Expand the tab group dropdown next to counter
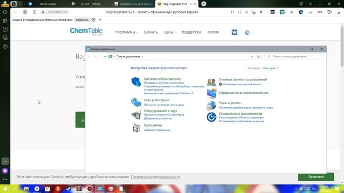Viewport: 344px width, 193px height. click(x=20, y=4)
